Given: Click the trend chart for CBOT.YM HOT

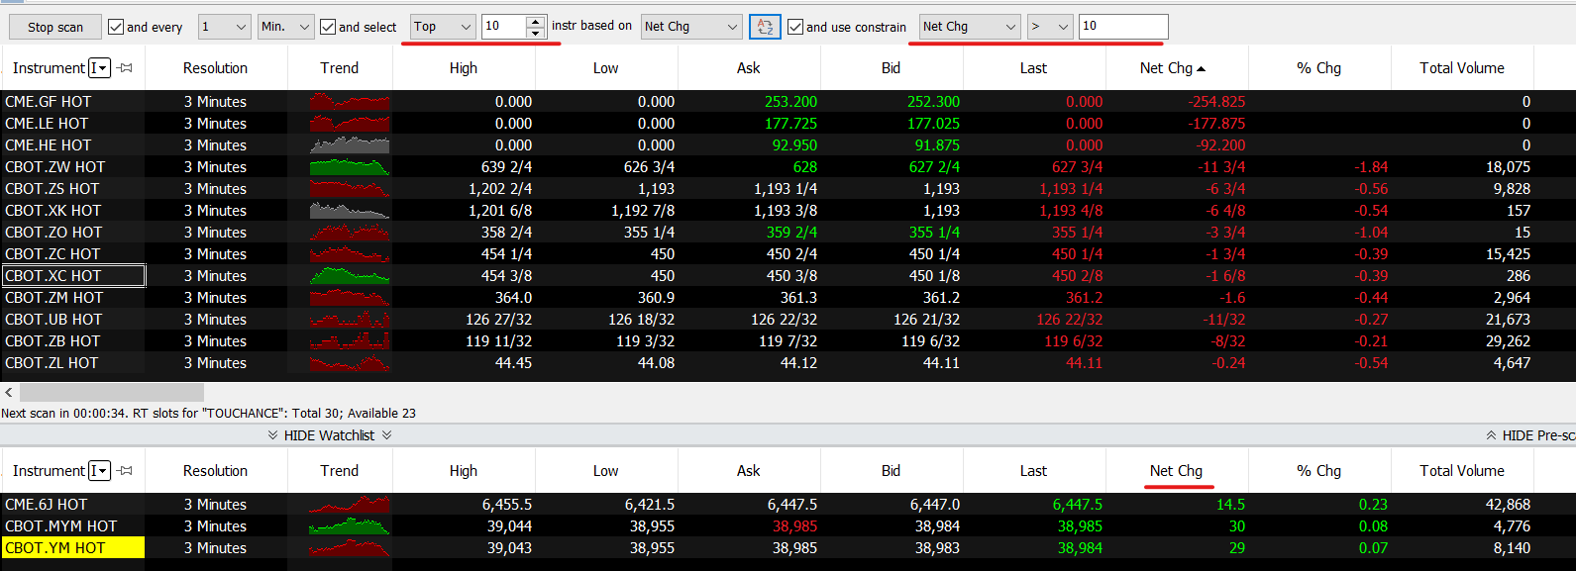Looking at the screenshot, I should pos(350,548).
